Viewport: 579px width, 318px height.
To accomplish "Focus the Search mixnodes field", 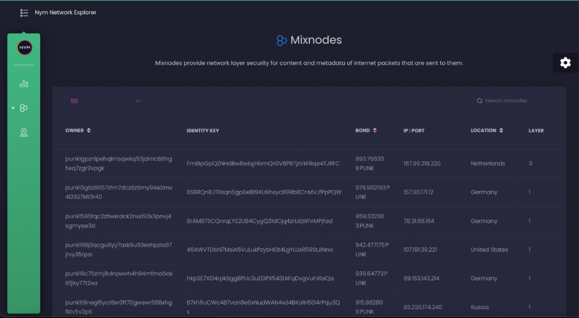I will (x=513, y=101).
